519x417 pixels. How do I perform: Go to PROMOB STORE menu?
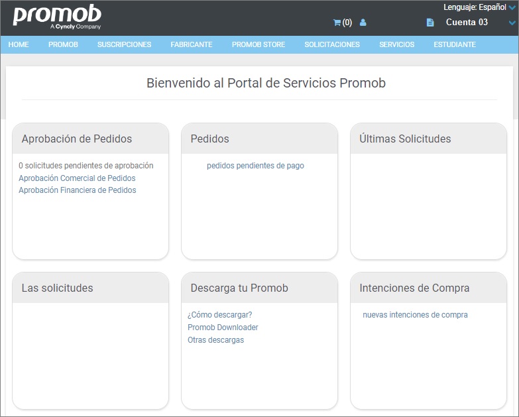tap(259, 44)
